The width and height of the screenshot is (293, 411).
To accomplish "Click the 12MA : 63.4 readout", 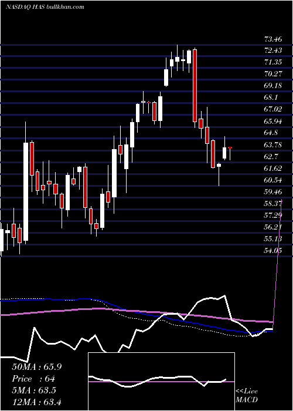I will (37, 402).
